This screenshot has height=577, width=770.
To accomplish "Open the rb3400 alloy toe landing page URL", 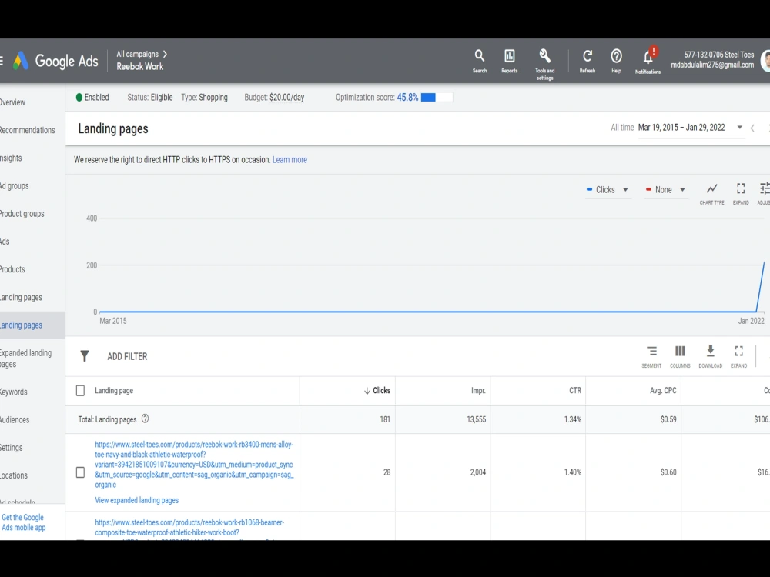I will click(194, 464).
